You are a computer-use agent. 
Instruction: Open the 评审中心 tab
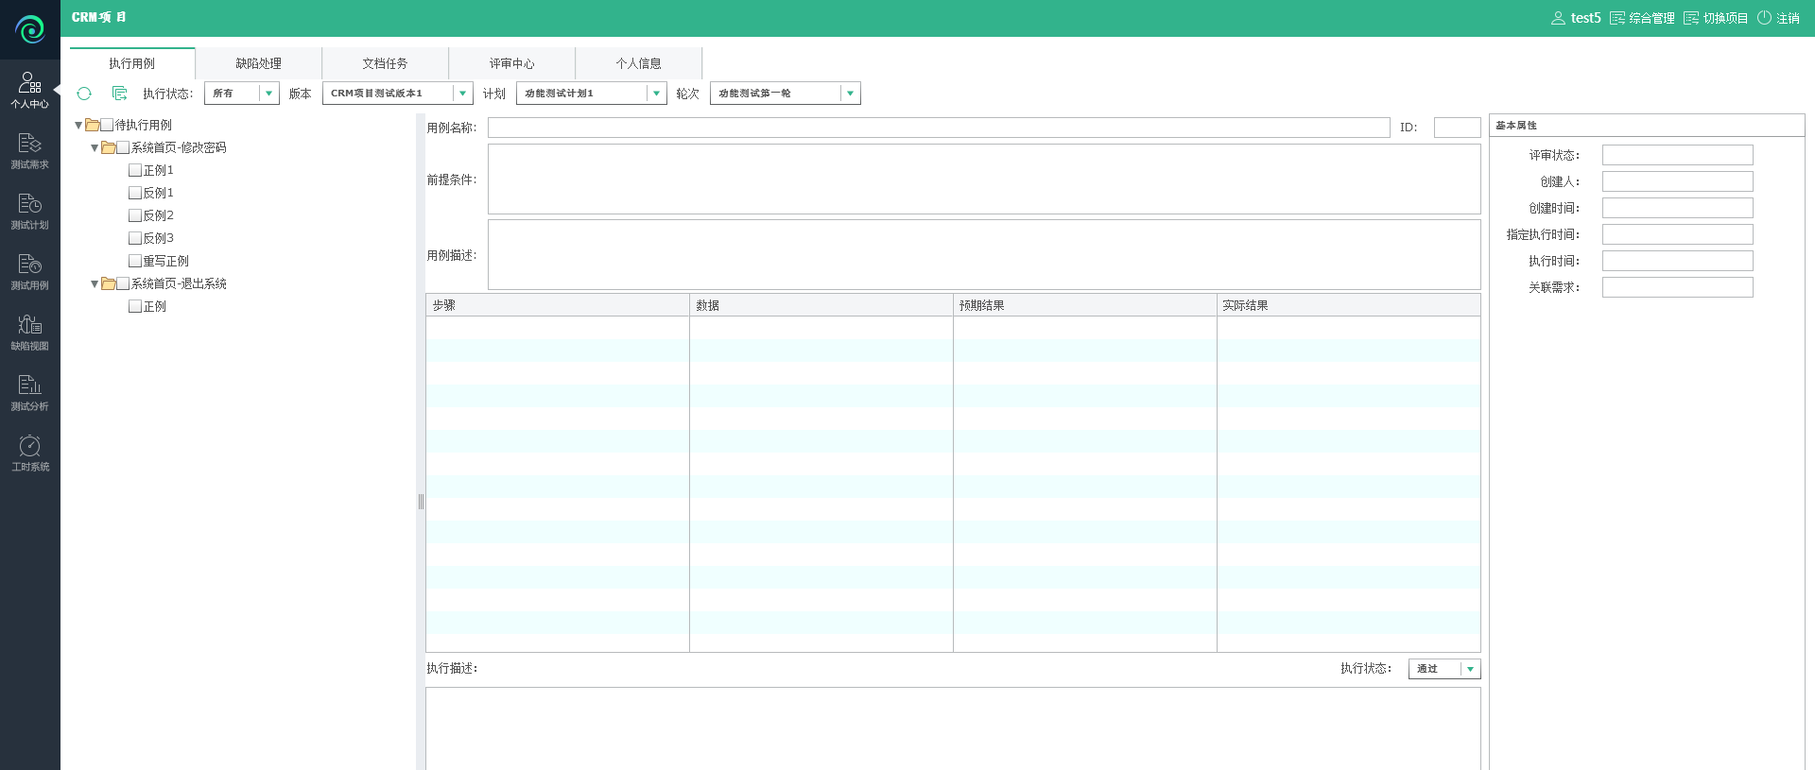[511, 63]
